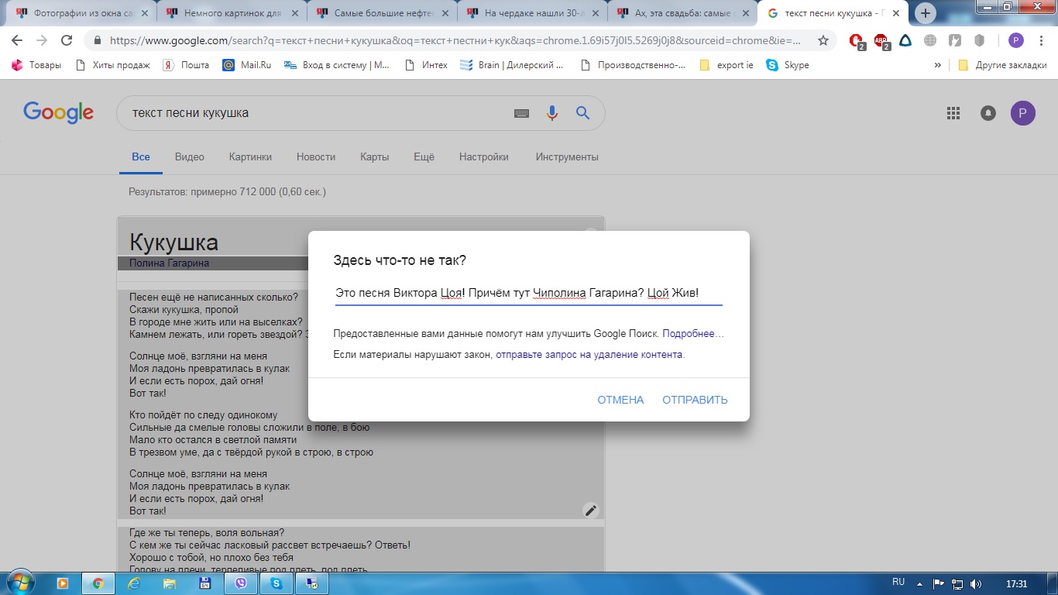Click the pencil edit icon on lyrics card
The height and width of the screenshot is (595, 1058).
[591, 510]
